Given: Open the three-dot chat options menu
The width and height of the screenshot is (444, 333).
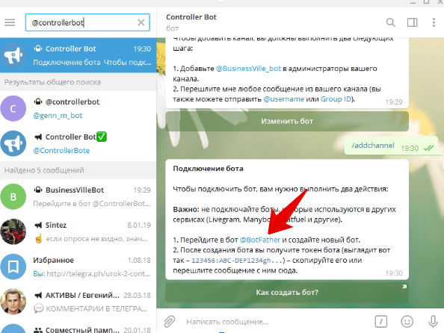Looking at the screenshot, I should pyautogui.click(x=434, y=22).
